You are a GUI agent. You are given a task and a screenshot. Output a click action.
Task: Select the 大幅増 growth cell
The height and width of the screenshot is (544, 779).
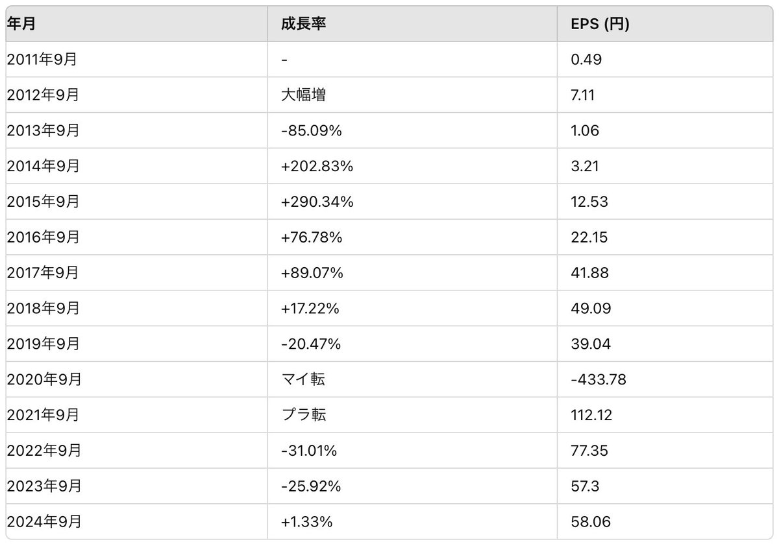click(303, 95)
